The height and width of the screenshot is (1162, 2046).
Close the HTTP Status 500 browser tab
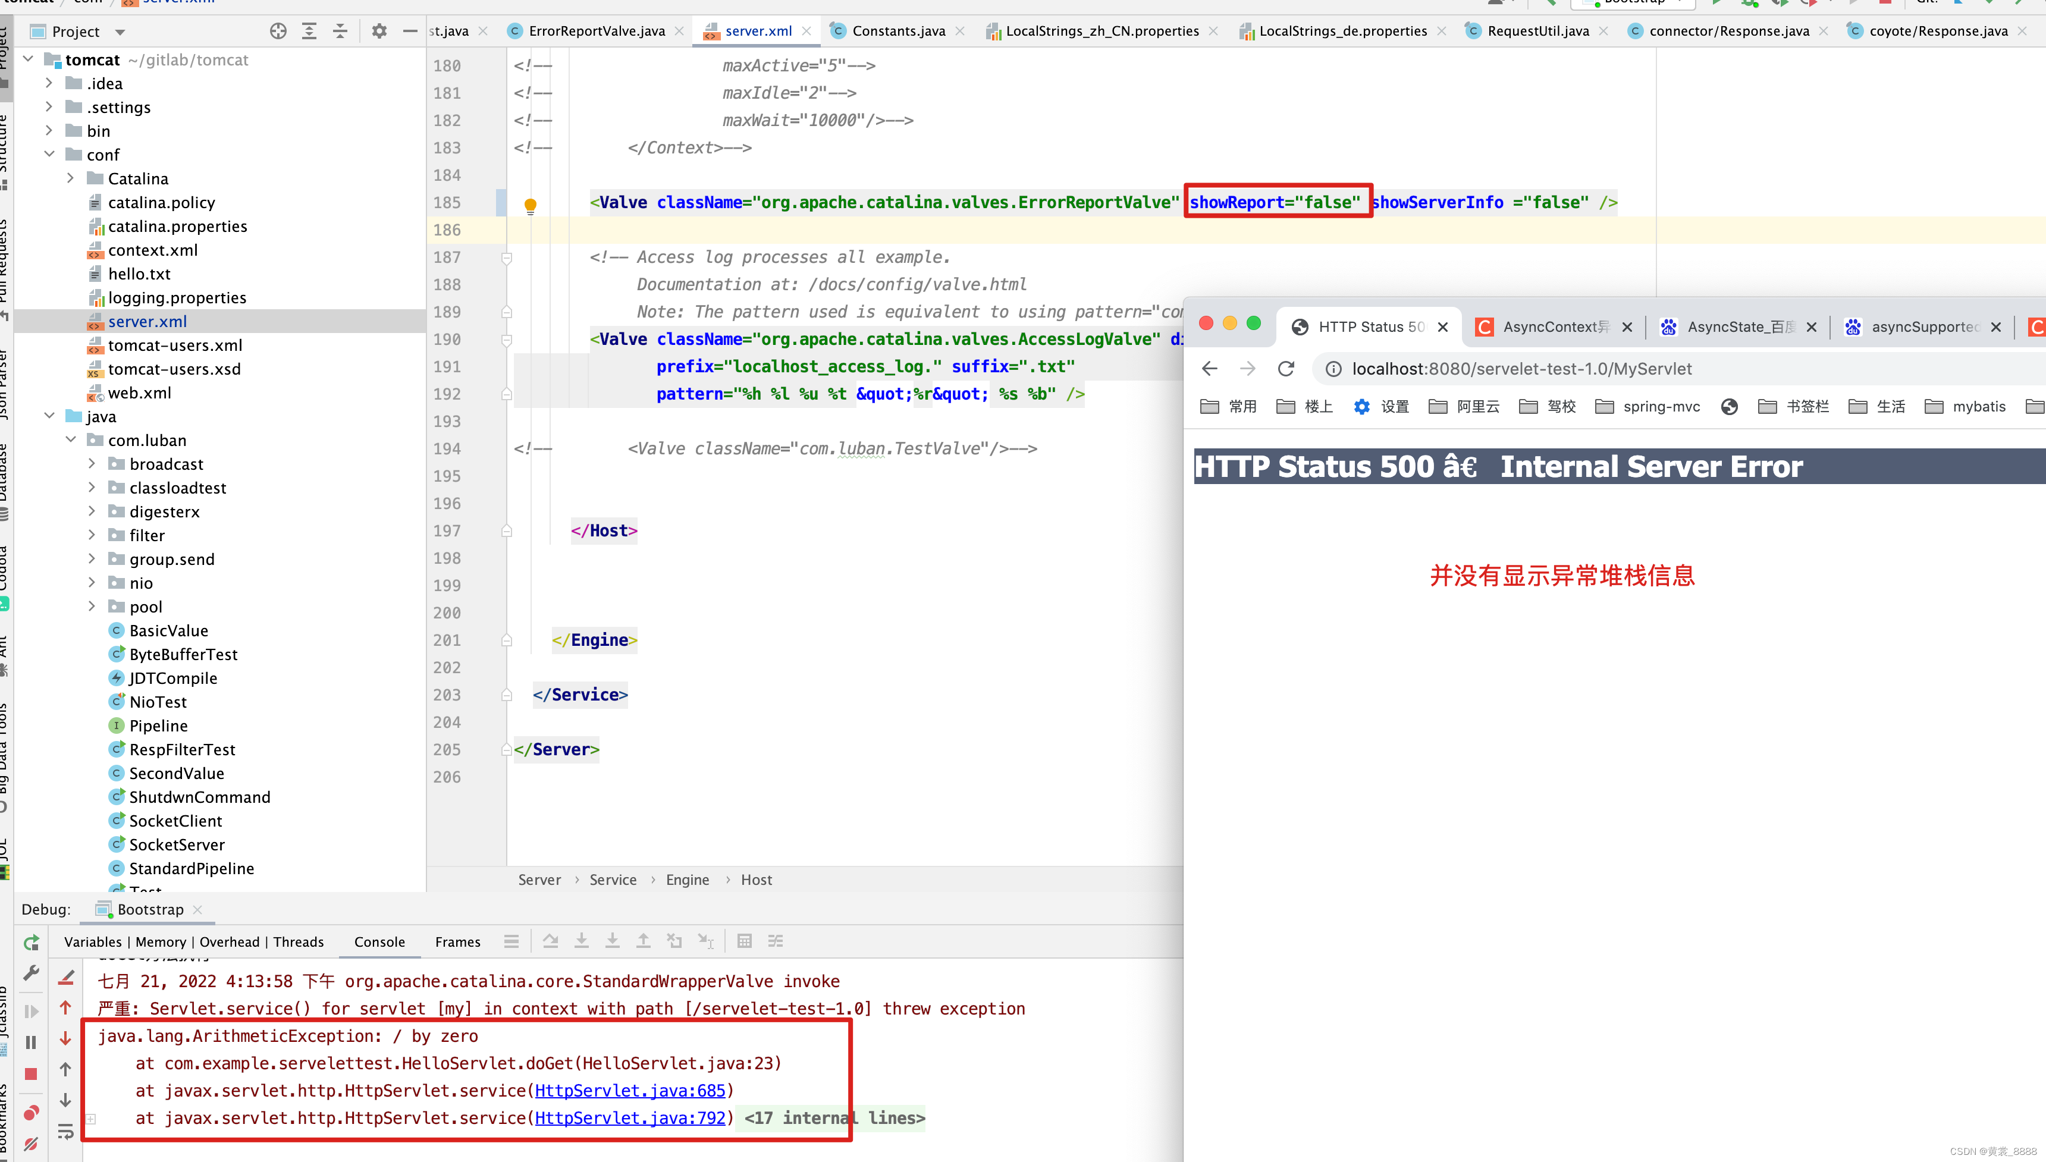click(x=1443, y=326)
